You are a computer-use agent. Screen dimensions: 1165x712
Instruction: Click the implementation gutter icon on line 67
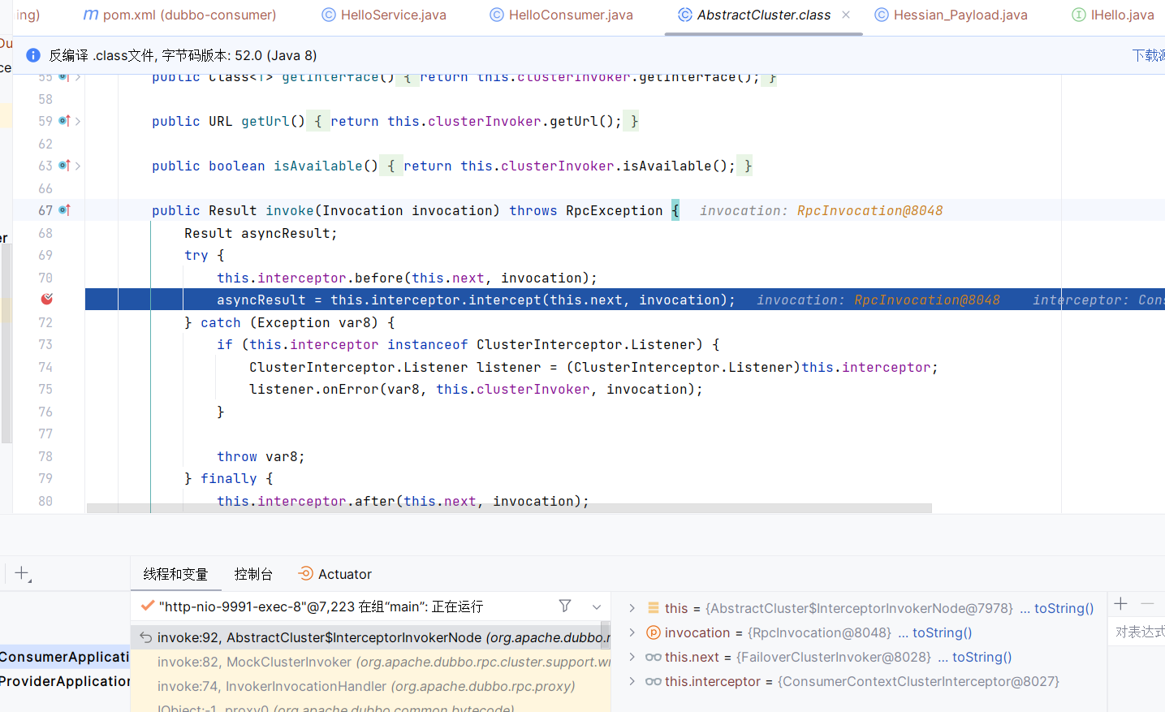65,210
